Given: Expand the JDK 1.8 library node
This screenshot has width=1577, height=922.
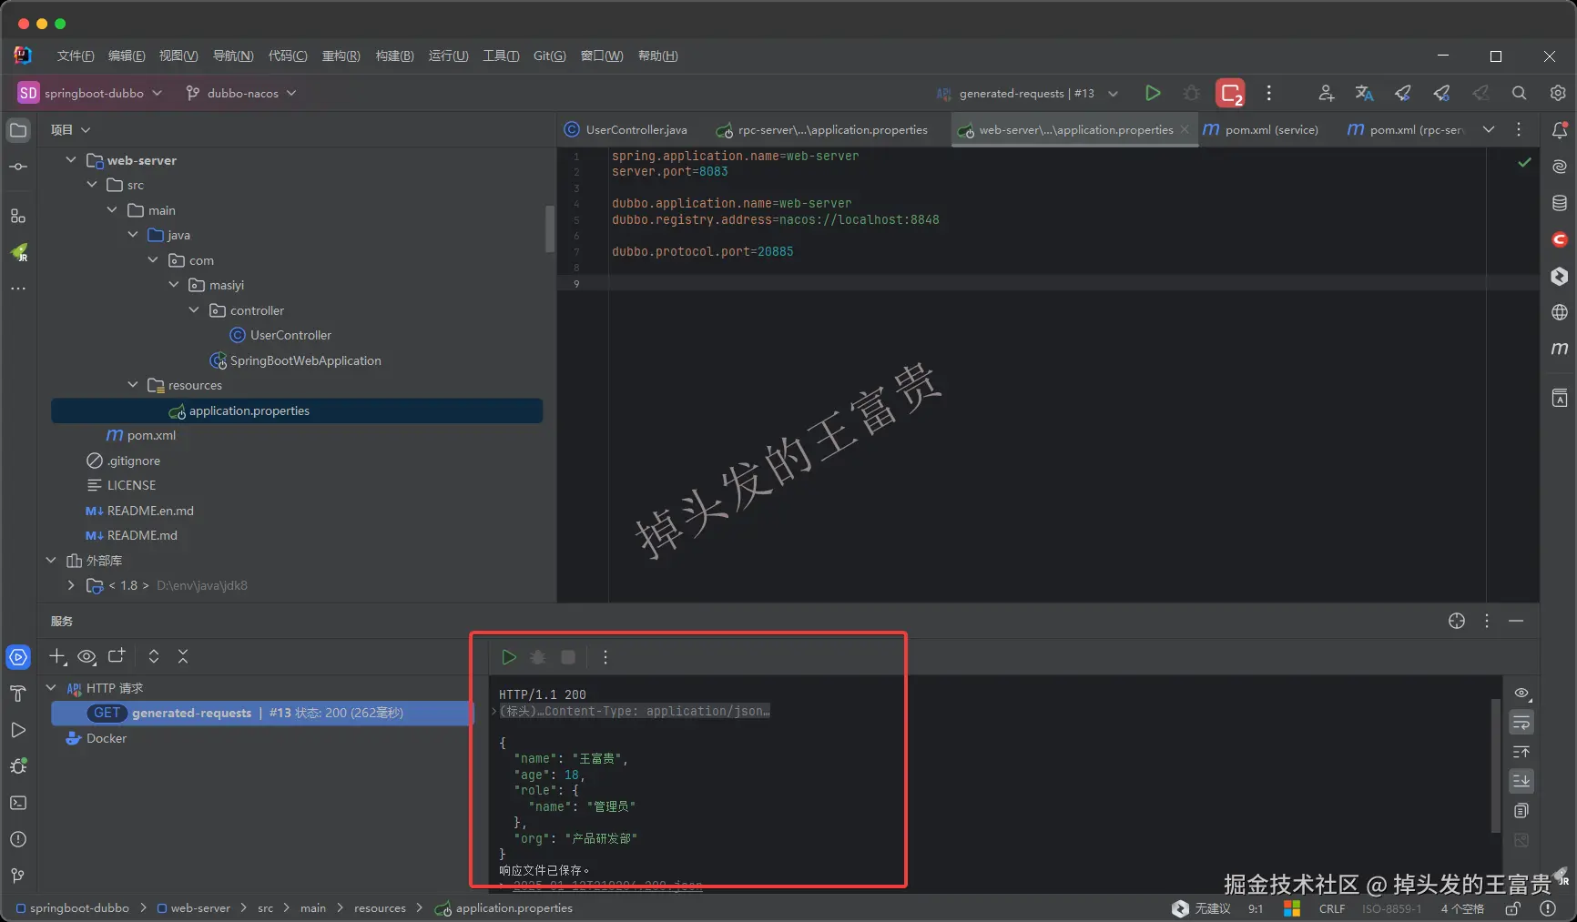Looking at the screenshot, I should click(x=71, y=585).
